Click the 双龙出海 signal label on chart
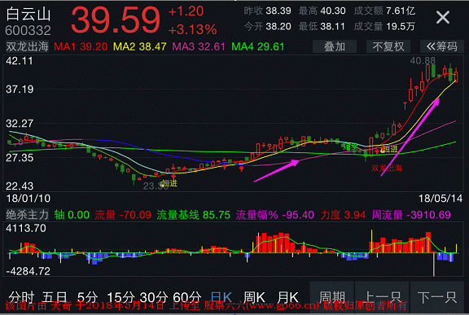469x315 pixels. 387,168
